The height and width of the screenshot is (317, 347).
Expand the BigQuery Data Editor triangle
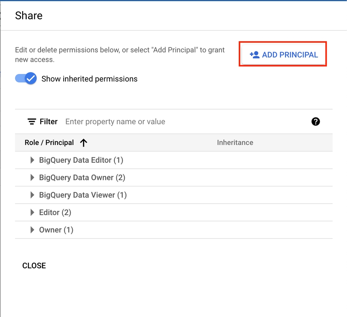[x=32, y=160]
